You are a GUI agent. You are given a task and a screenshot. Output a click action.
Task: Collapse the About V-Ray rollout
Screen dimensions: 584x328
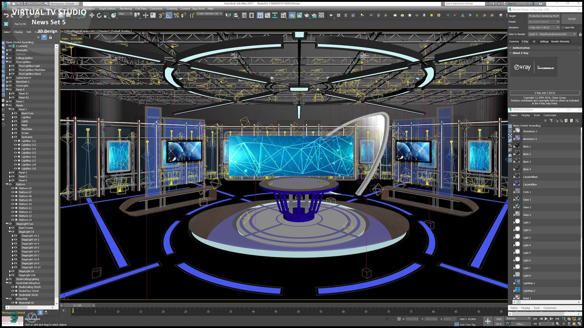(x=510, y=53)
